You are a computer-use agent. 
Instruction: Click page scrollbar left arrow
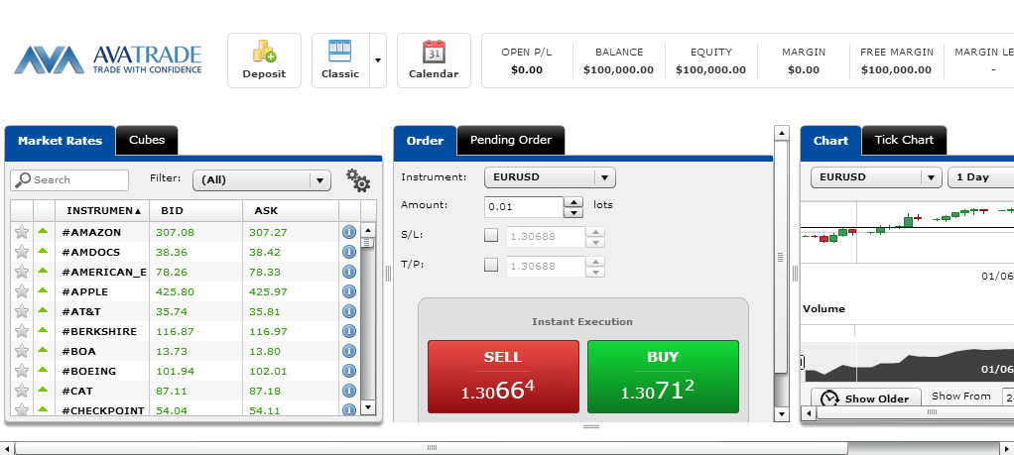[x=7, y=448]
